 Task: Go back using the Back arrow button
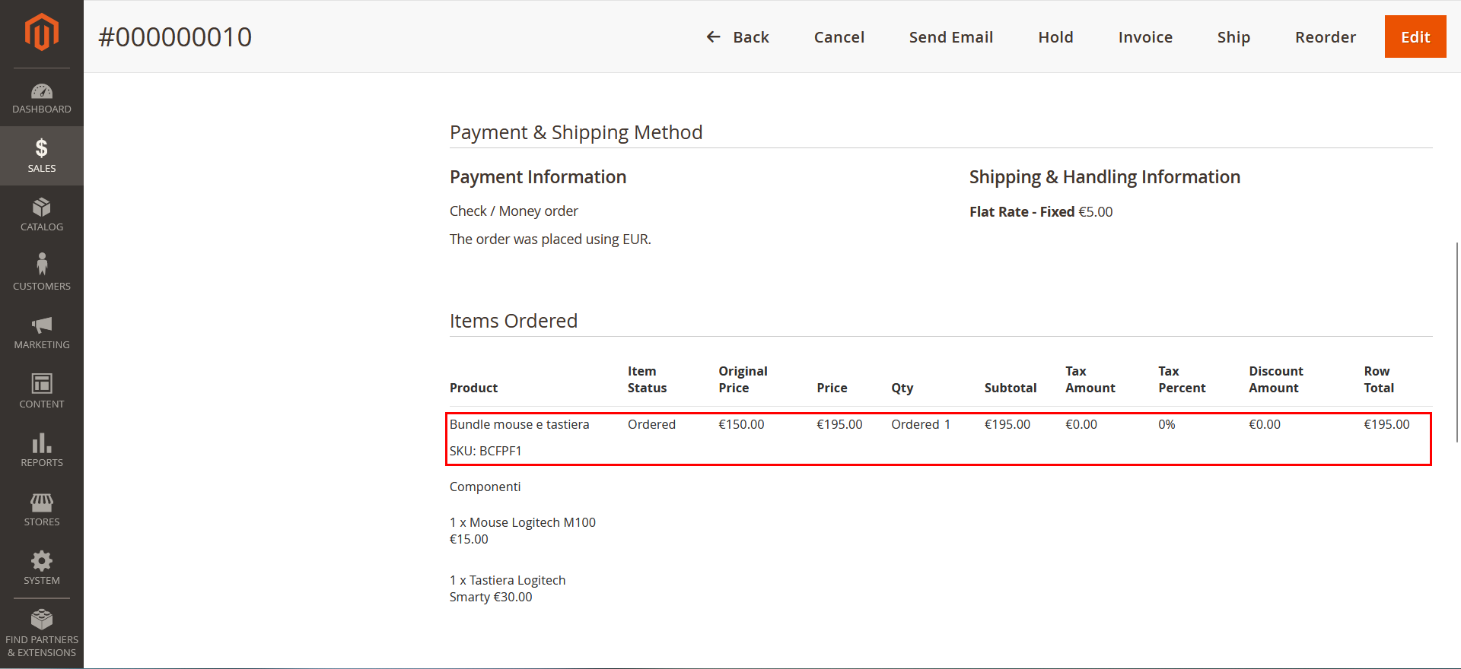tap(737, 36)
